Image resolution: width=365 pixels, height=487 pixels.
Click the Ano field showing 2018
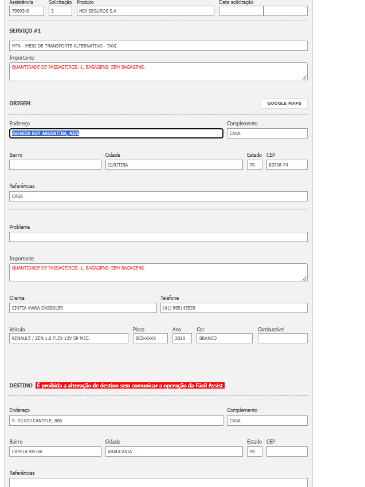(182, 338)
